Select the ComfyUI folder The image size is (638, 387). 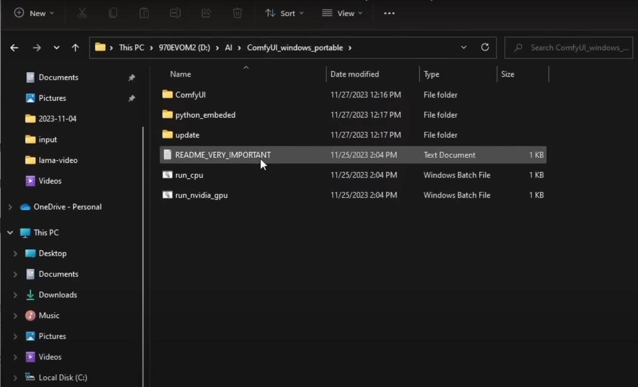click(x=353, y=94)
